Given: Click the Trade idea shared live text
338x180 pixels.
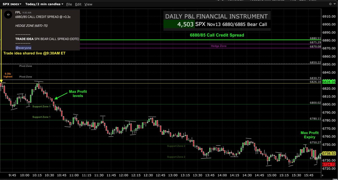Looking at the screenshot, I should click(x=34, y=53).
